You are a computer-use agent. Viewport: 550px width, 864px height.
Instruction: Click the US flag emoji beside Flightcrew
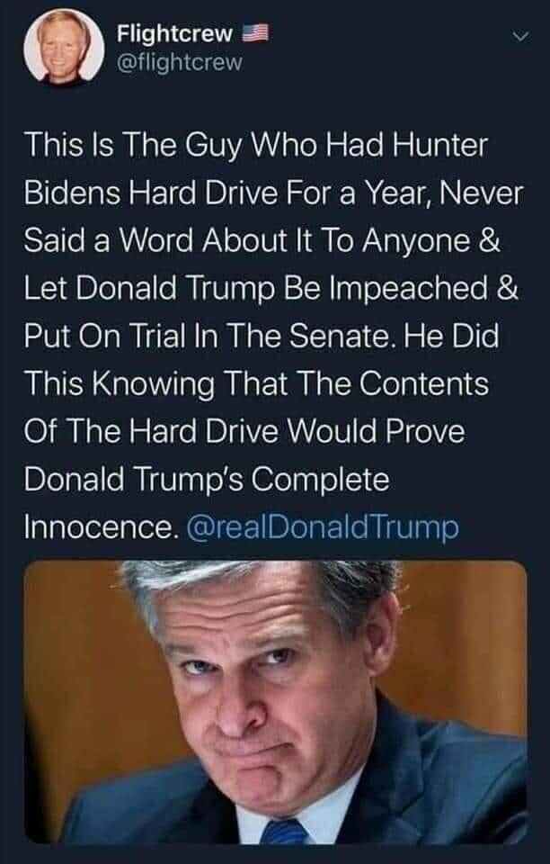pos(256,34)
